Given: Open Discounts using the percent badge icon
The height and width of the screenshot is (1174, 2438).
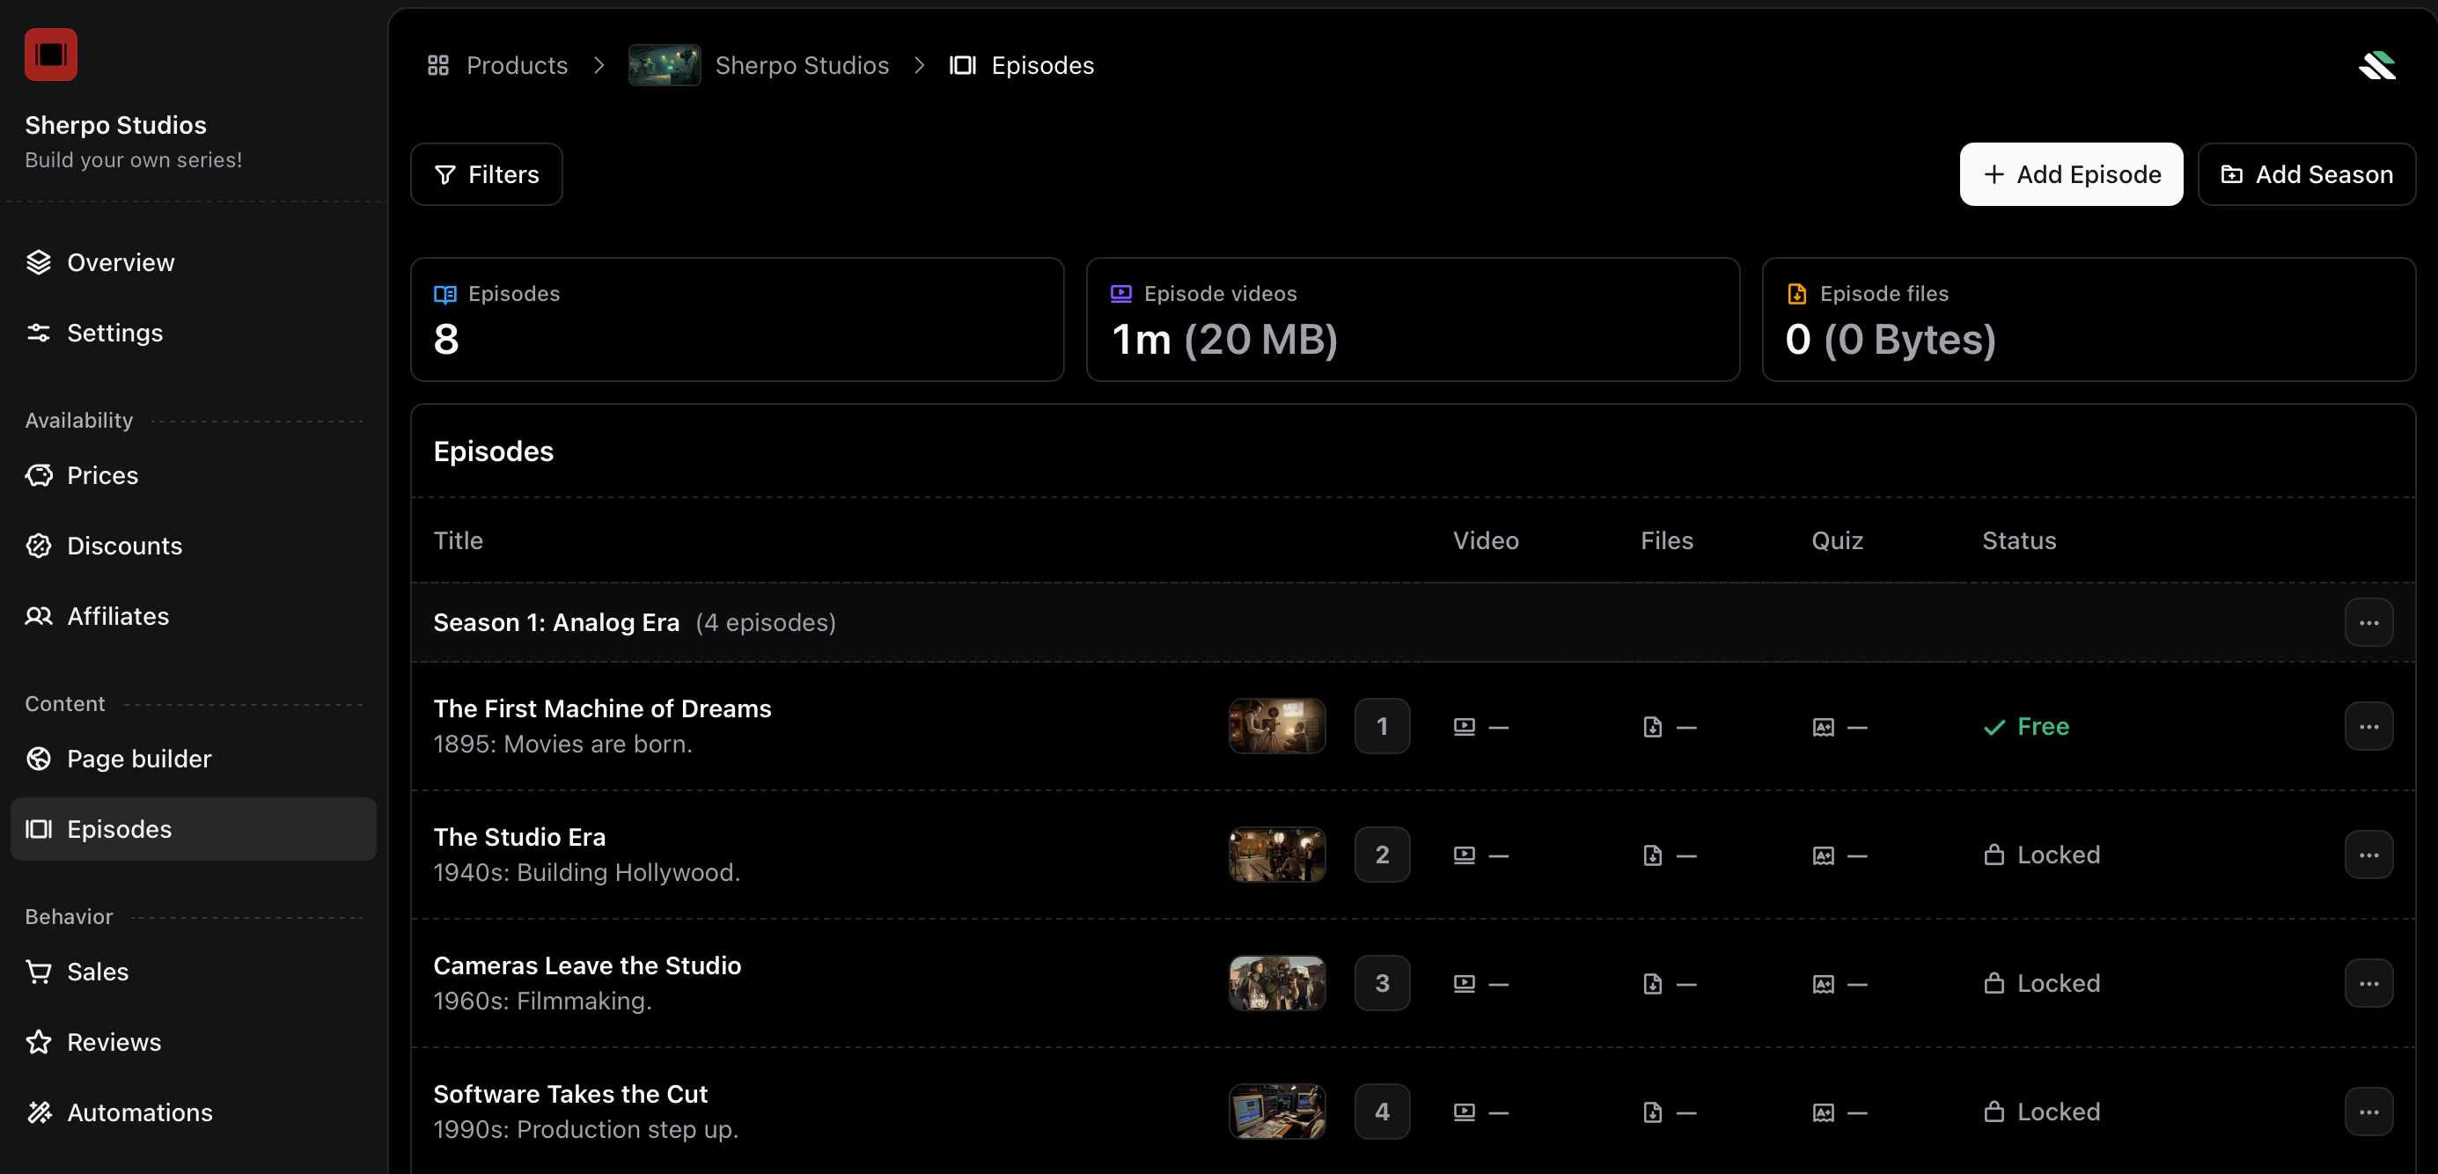Looking at the screenshot, I should pos(39,546).
